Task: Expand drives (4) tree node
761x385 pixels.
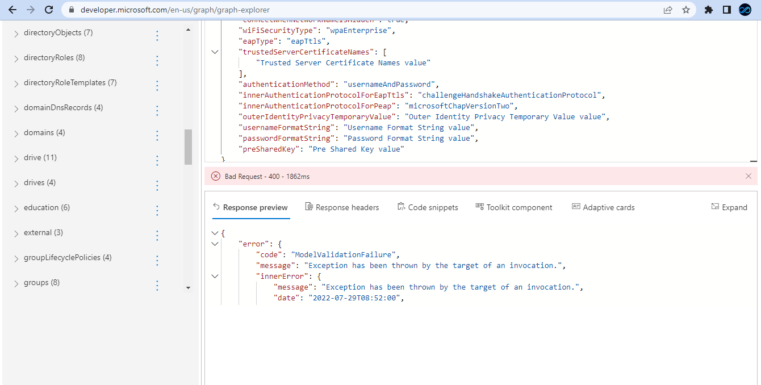Action: (x=16, y=183)
